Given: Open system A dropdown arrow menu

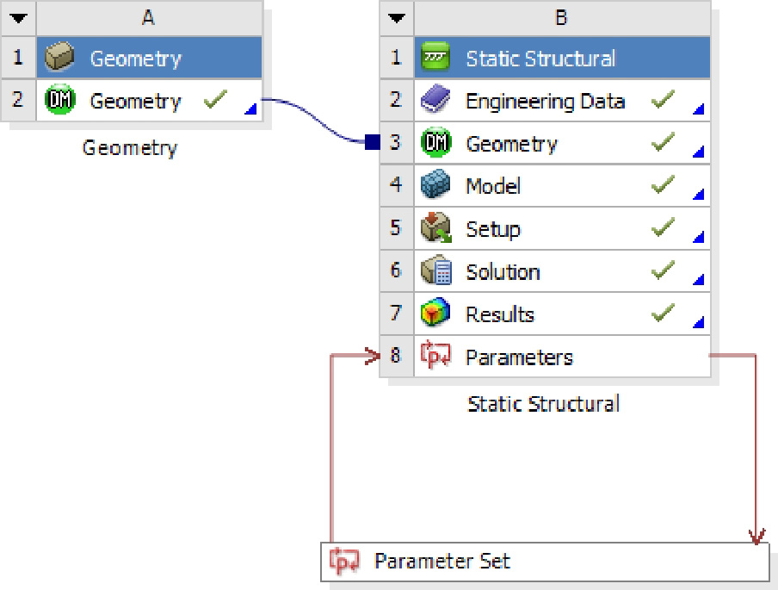Looking at the screenshot, I should tap(21, 18).
